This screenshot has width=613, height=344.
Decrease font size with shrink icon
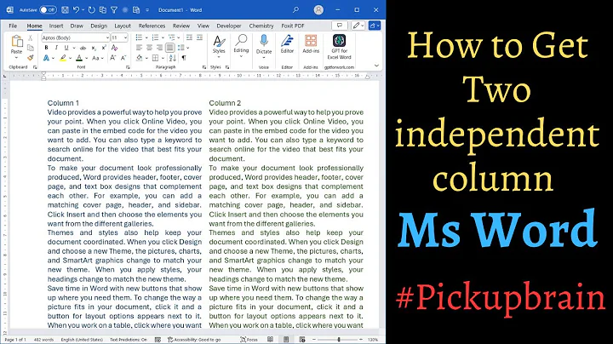(123, 58)
